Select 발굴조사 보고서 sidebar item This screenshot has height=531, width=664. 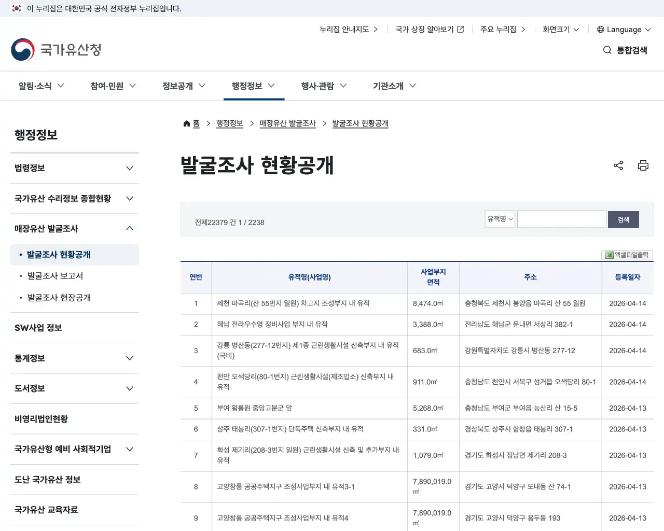[x=55, y=276]
